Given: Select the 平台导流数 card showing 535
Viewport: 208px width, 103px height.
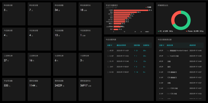Looking at the screenshot, I should pos(14,89).
